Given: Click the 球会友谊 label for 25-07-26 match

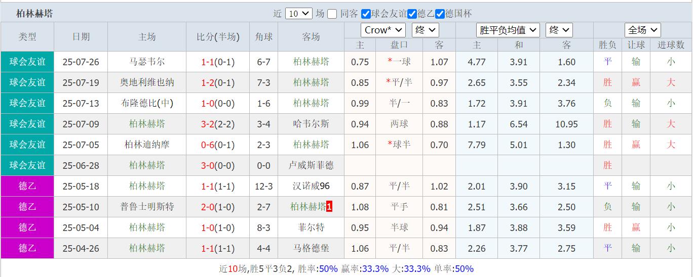Looking at the screenshot, I should point(27,62).
